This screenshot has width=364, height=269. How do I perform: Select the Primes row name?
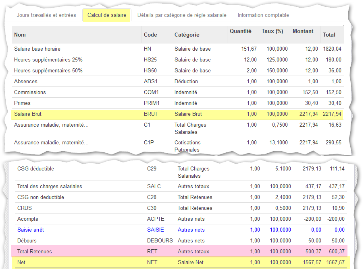[22, 103]
